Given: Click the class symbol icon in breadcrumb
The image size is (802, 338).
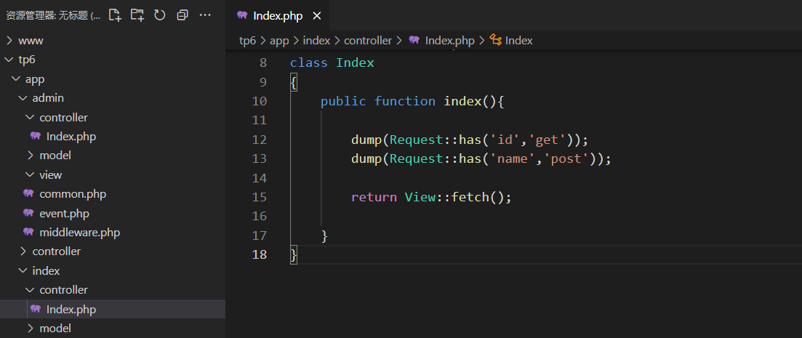Looking at the screenshot, I should point(495,40).
